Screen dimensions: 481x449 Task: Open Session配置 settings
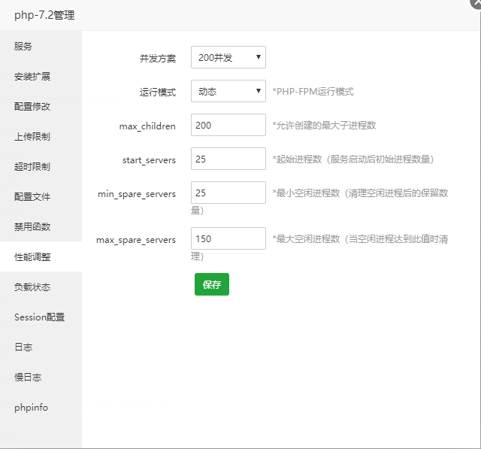[x=39, y=317]
